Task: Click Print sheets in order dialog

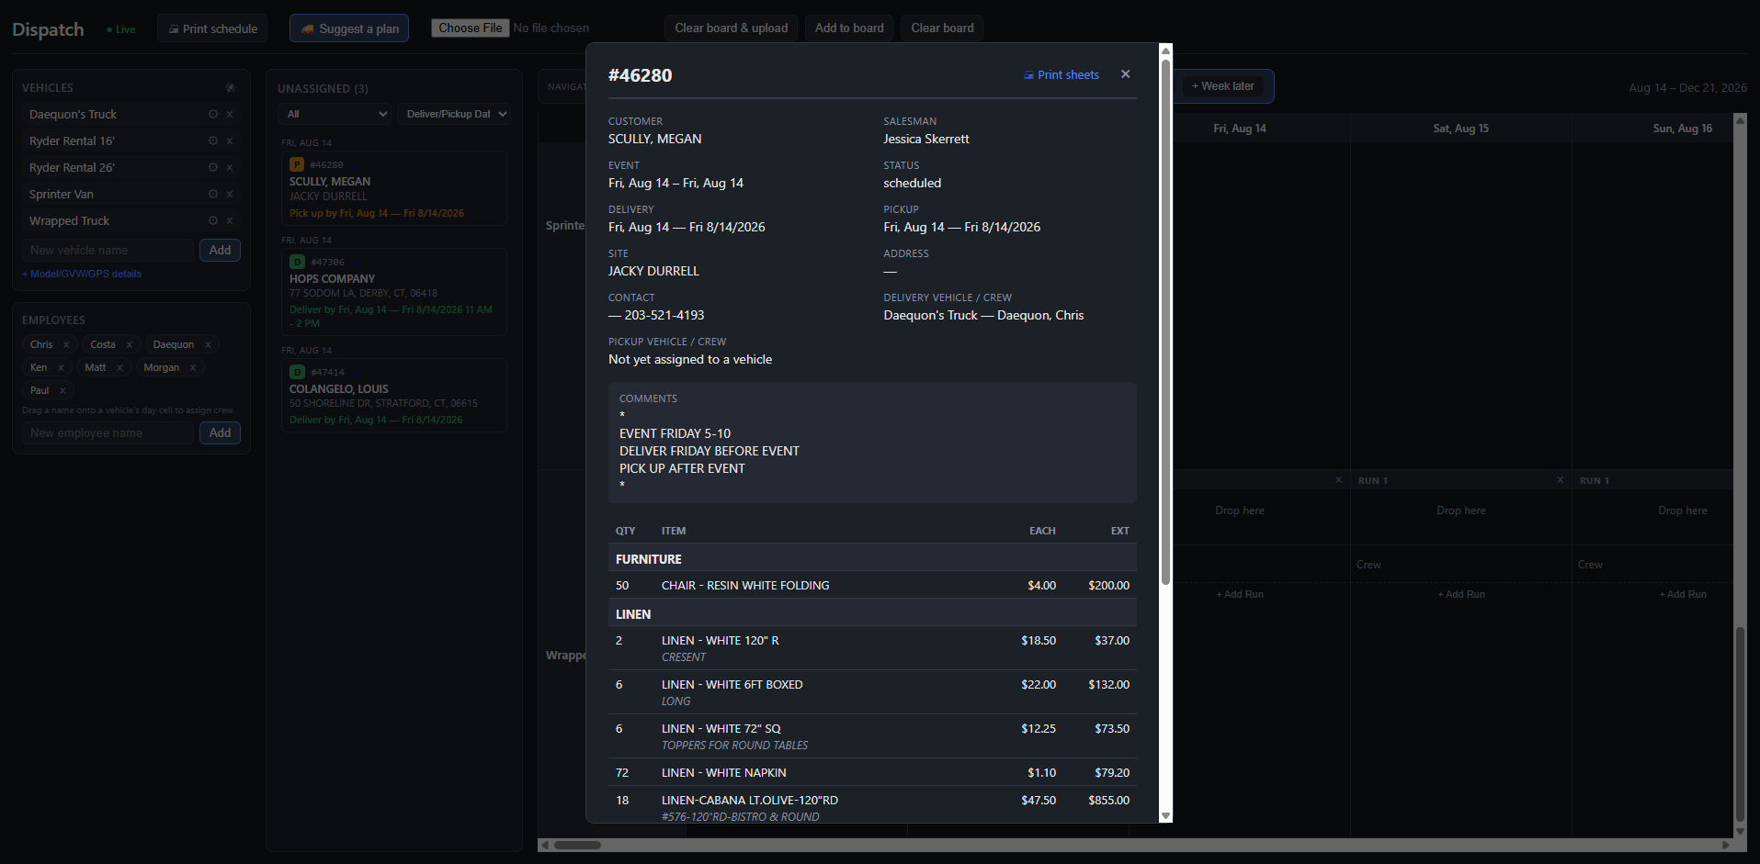Action: click(1062, 75)
